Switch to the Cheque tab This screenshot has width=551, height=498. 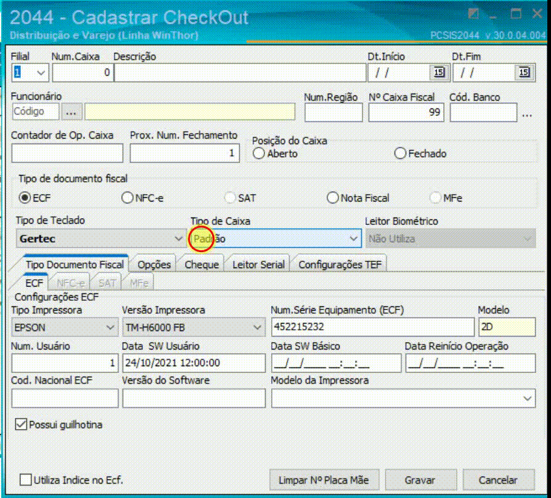point(202,264)
